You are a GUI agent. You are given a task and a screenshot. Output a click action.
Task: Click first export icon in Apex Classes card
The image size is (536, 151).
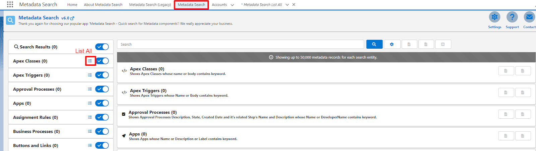(506, 71)
